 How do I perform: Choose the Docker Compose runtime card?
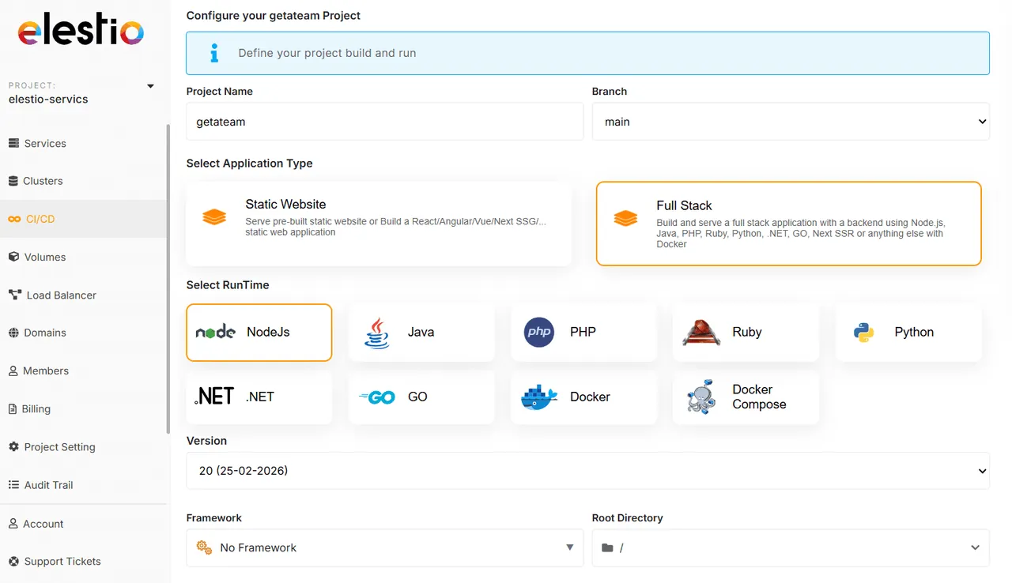pos(746,397)
